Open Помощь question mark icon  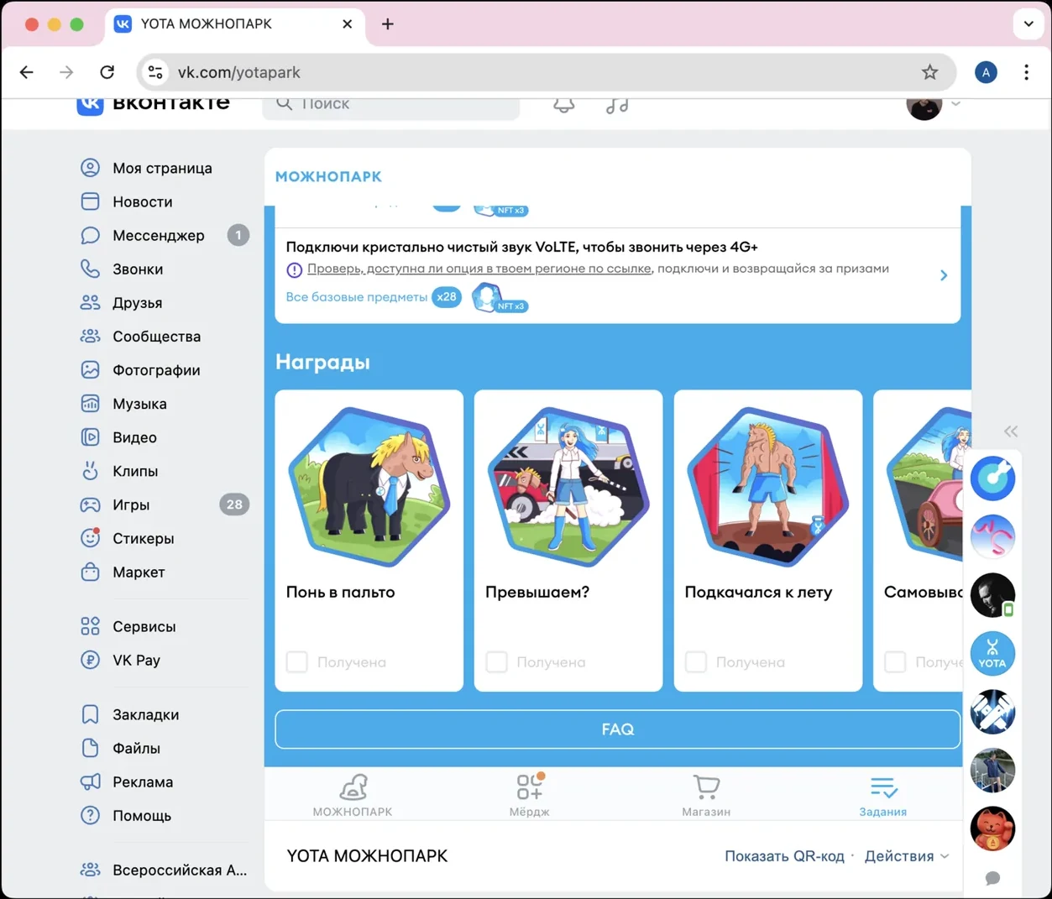pyautogui.click(x=90, y=815)
